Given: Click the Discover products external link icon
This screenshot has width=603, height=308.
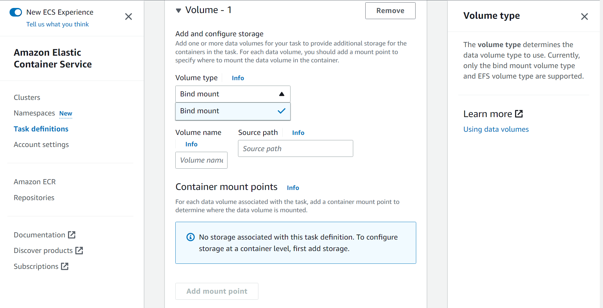Looking at the screenshot, I should [80, 250].
